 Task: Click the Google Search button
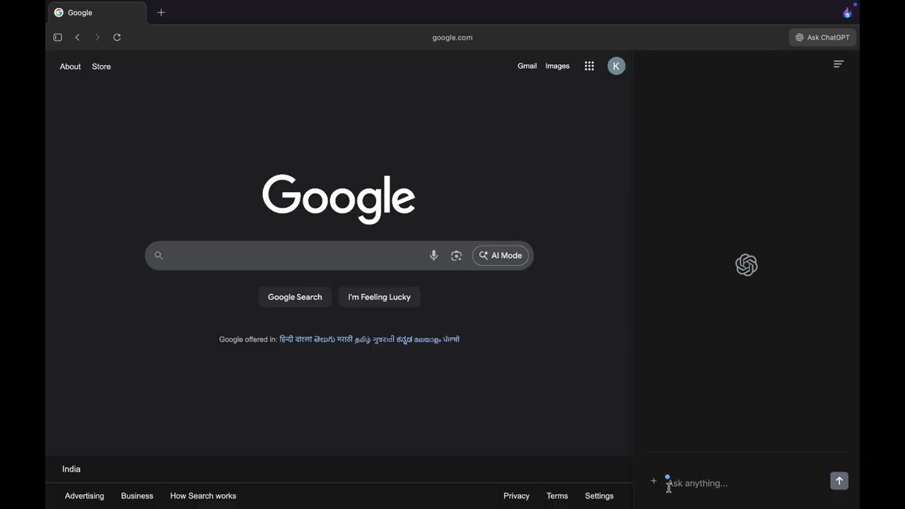click(x=295, y=297)
